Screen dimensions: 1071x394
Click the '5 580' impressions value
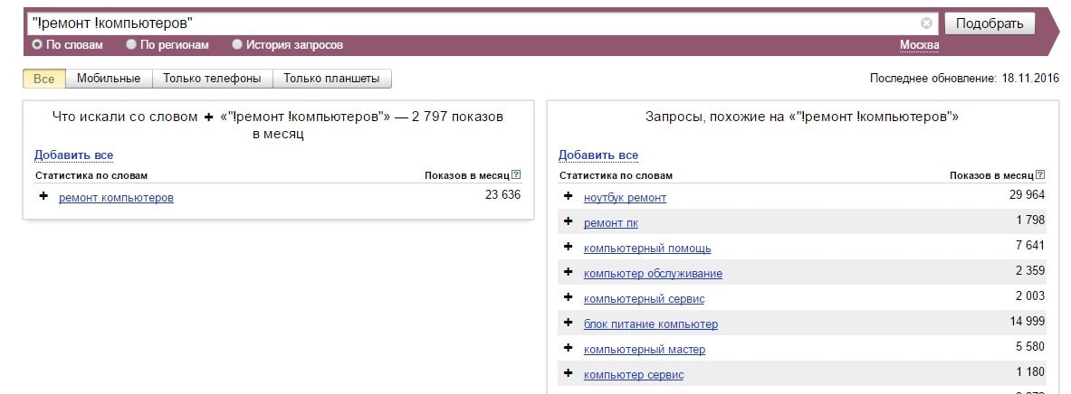[1030, 346]
